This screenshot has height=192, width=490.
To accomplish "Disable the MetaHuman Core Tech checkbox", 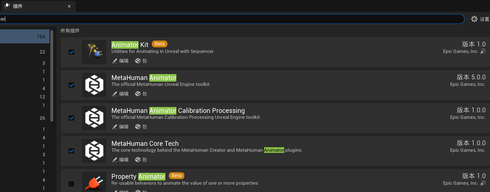I will point(72,151).
